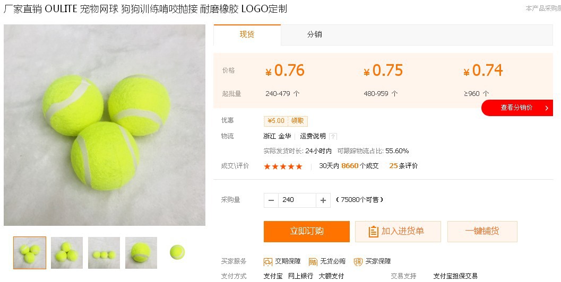Select the second thumbnail of three balls
Image resolution: width=561 pixels, height=282 pixels.
coord(67,253)
